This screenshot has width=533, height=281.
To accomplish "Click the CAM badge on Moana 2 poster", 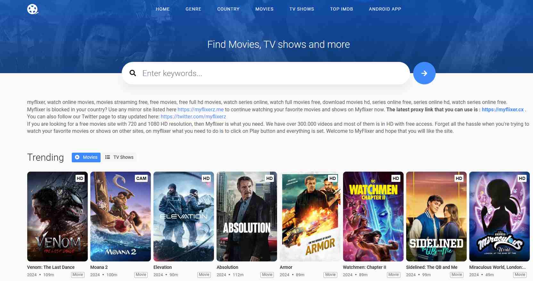I will point(141,178).
